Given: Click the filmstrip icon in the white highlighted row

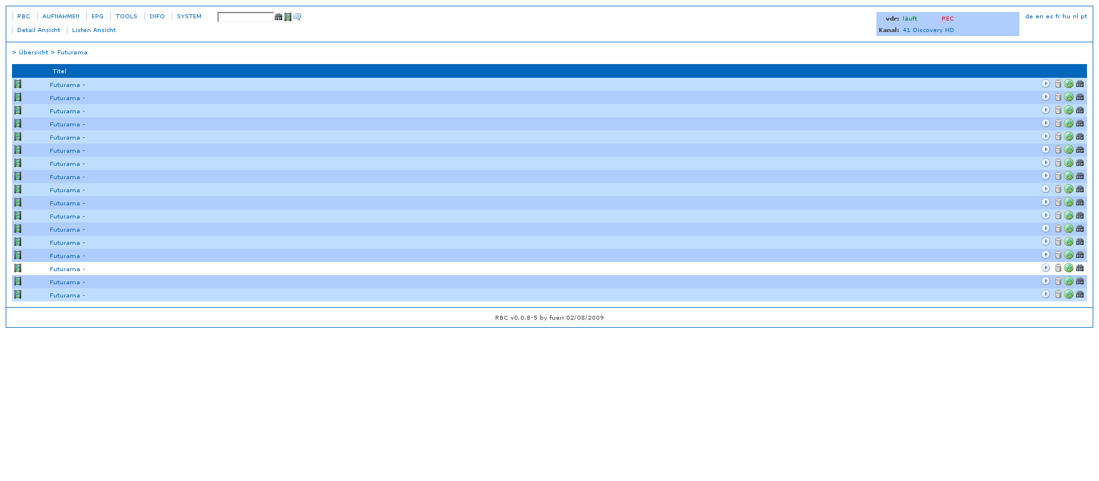Looking at the screenshot, I should click(x=18, y=268).
